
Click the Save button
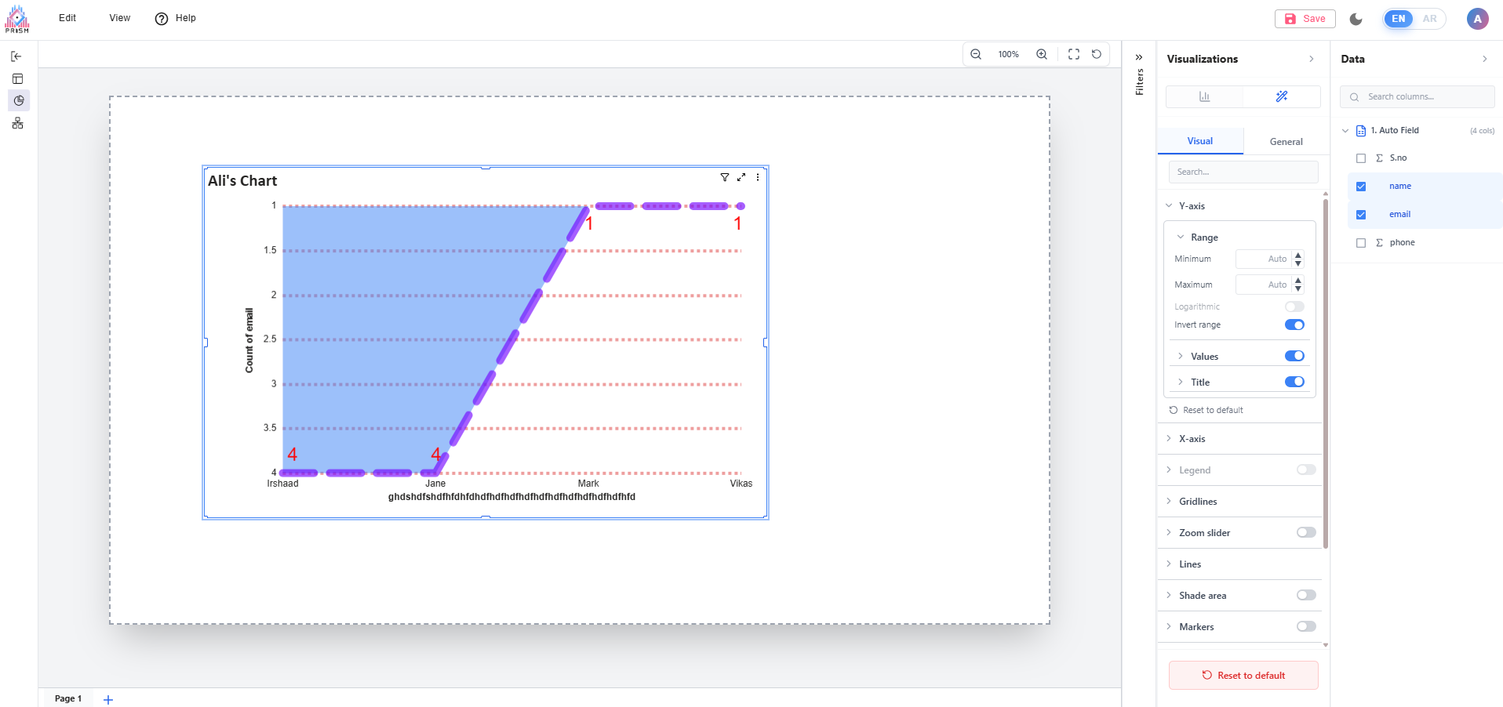(x=1305, y=19)
